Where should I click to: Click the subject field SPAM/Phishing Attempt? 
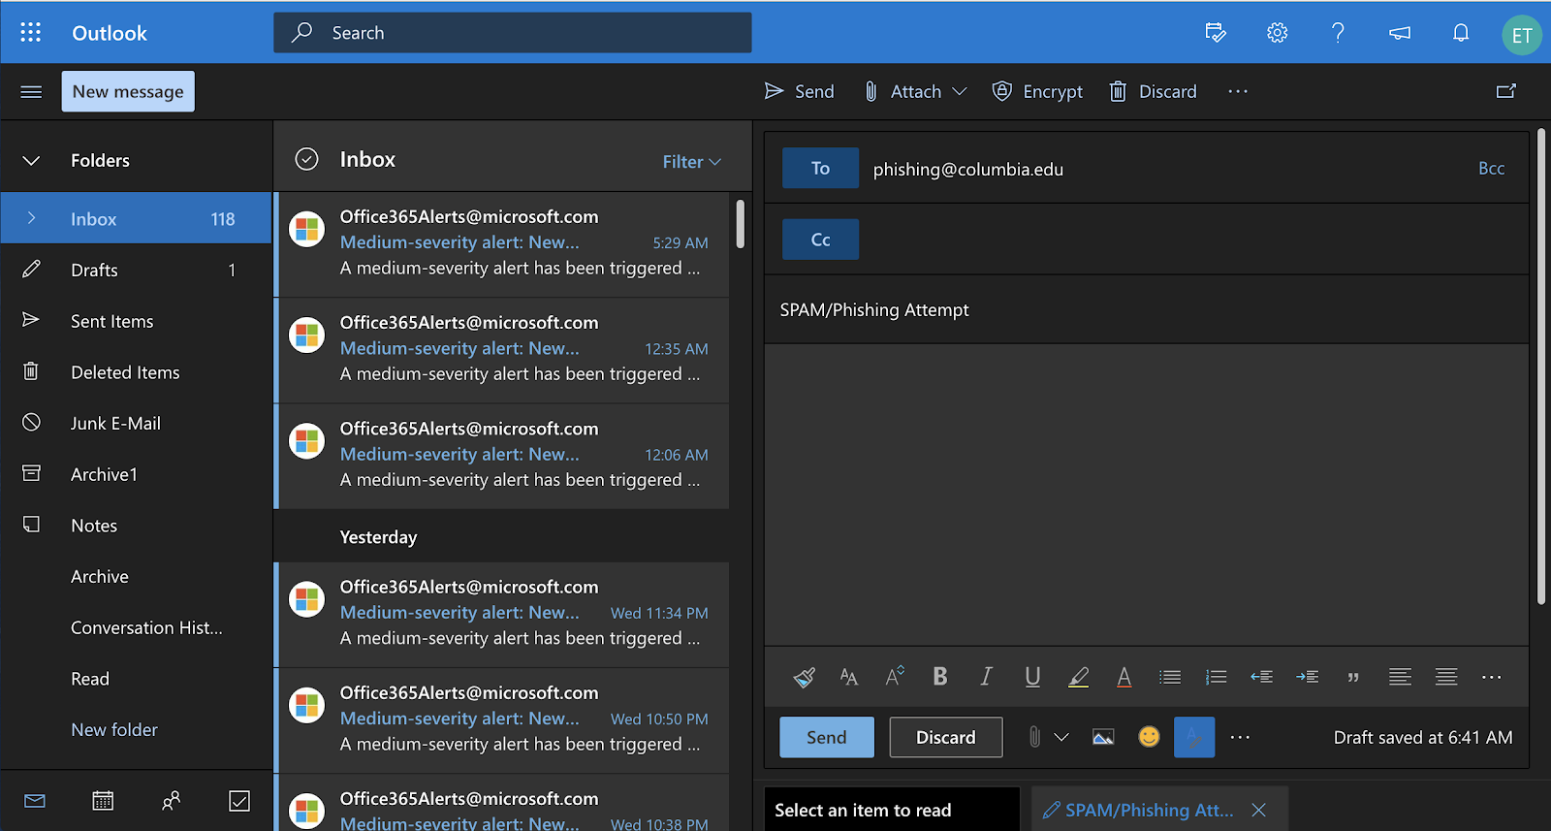1146,309
